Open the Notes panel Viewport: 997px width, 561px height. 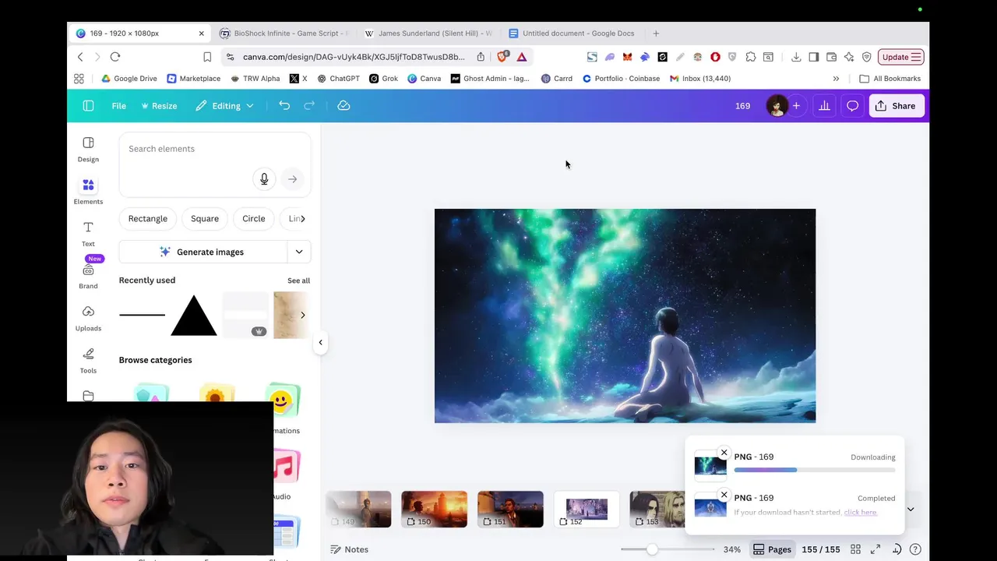point(349,549)
